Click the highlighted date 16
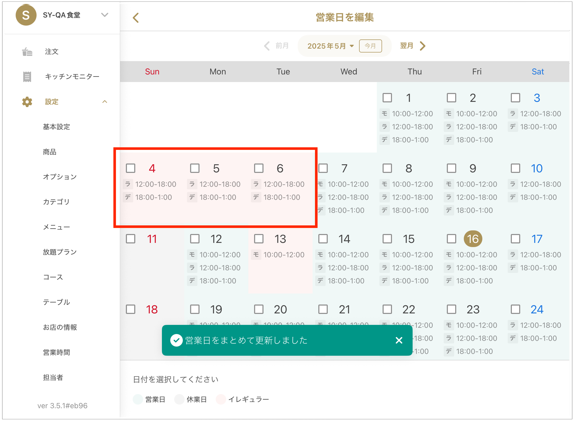 (x=473, y=239)
